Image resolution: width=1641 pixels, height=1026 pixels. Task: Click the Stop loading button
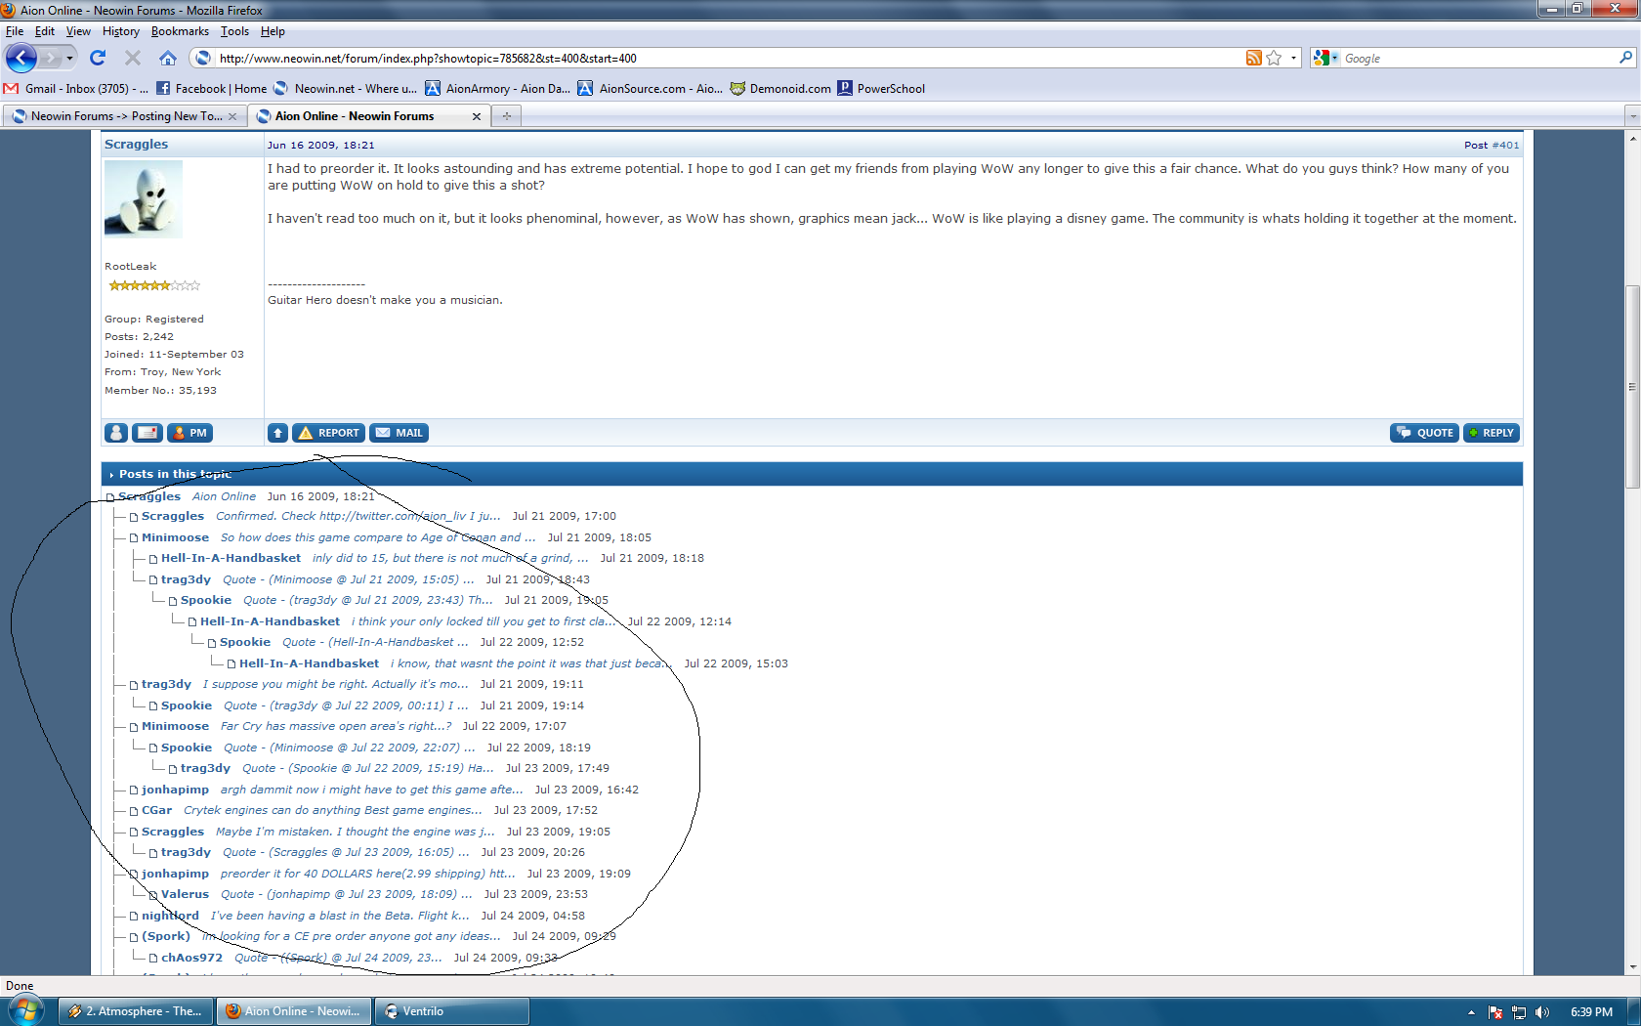133,58
